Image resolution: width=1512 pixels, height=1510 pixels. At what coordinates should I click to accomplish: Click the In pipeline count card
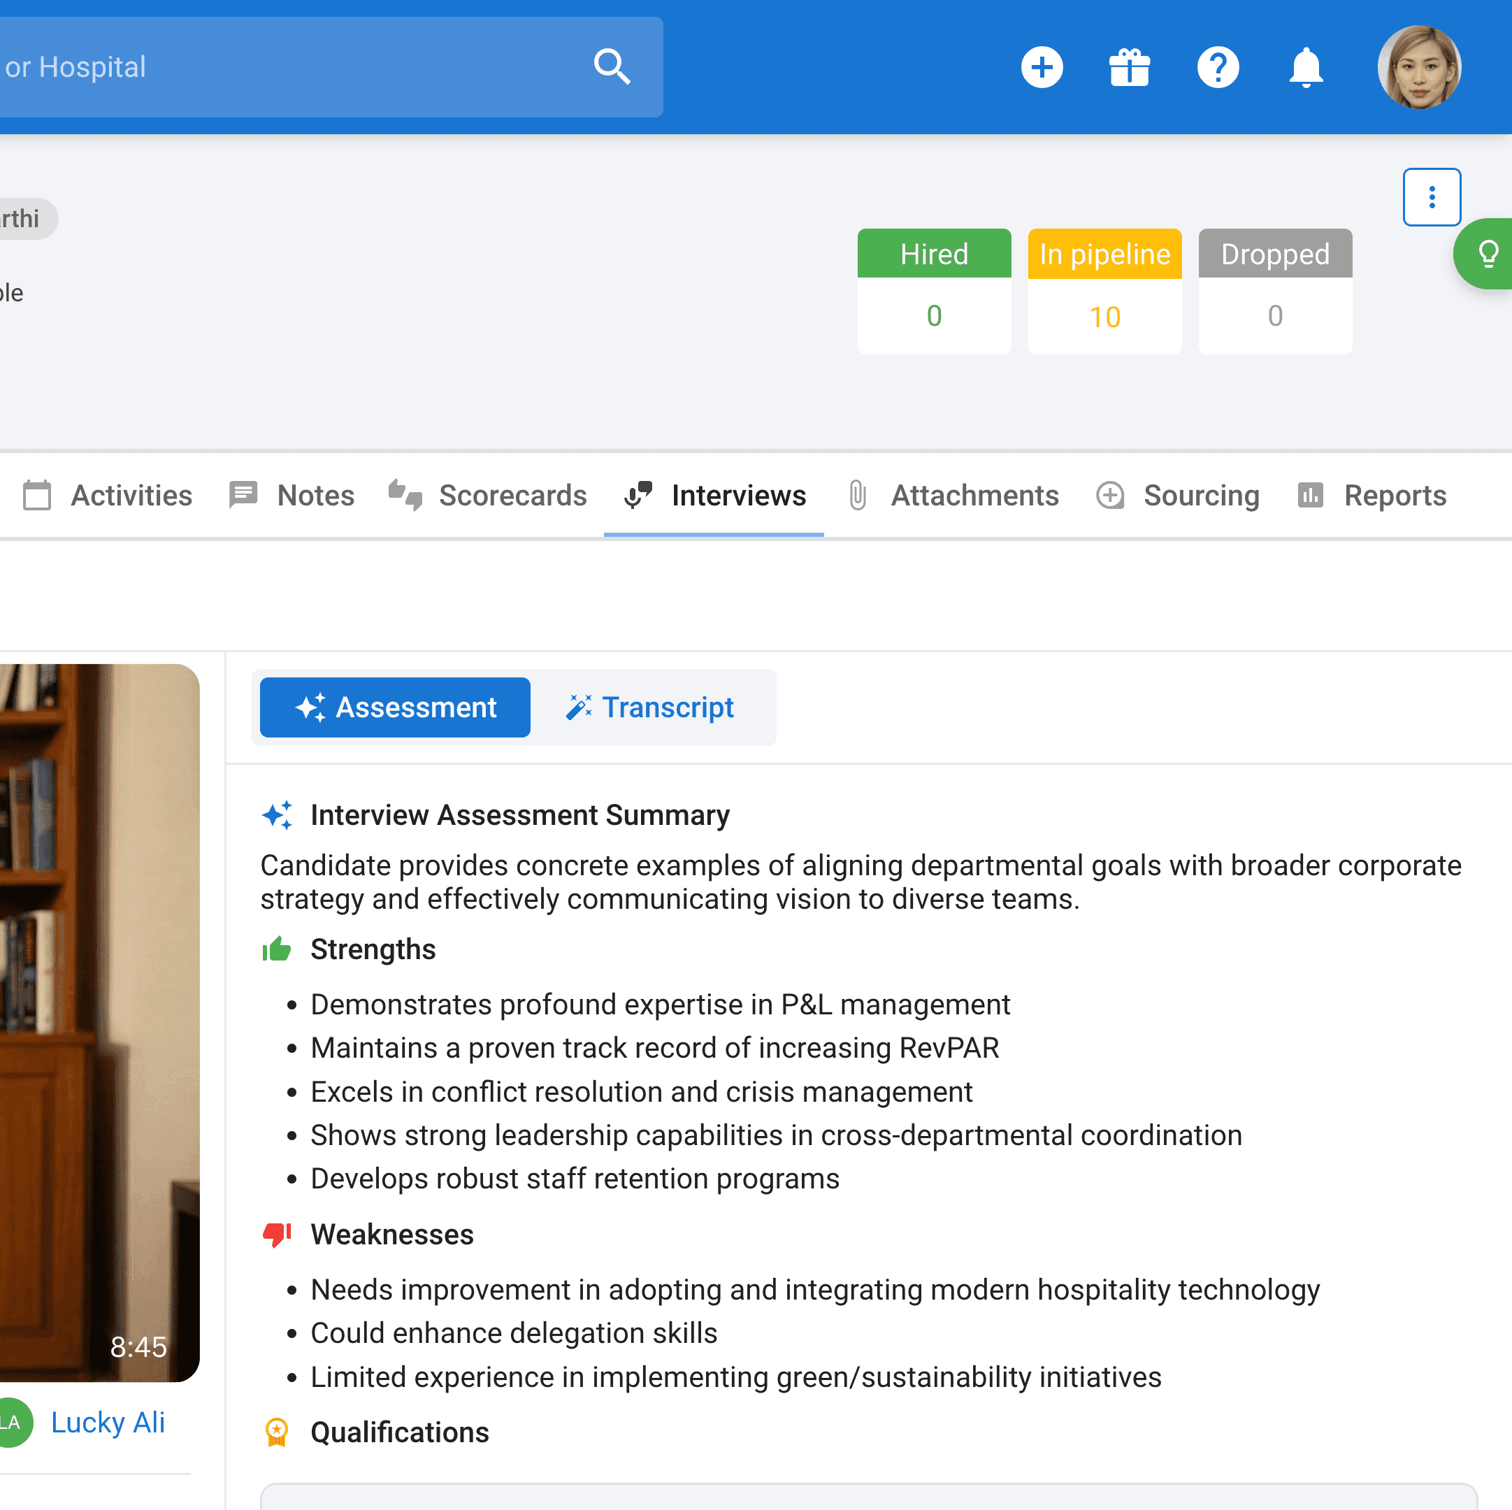tap(1104, 292)
